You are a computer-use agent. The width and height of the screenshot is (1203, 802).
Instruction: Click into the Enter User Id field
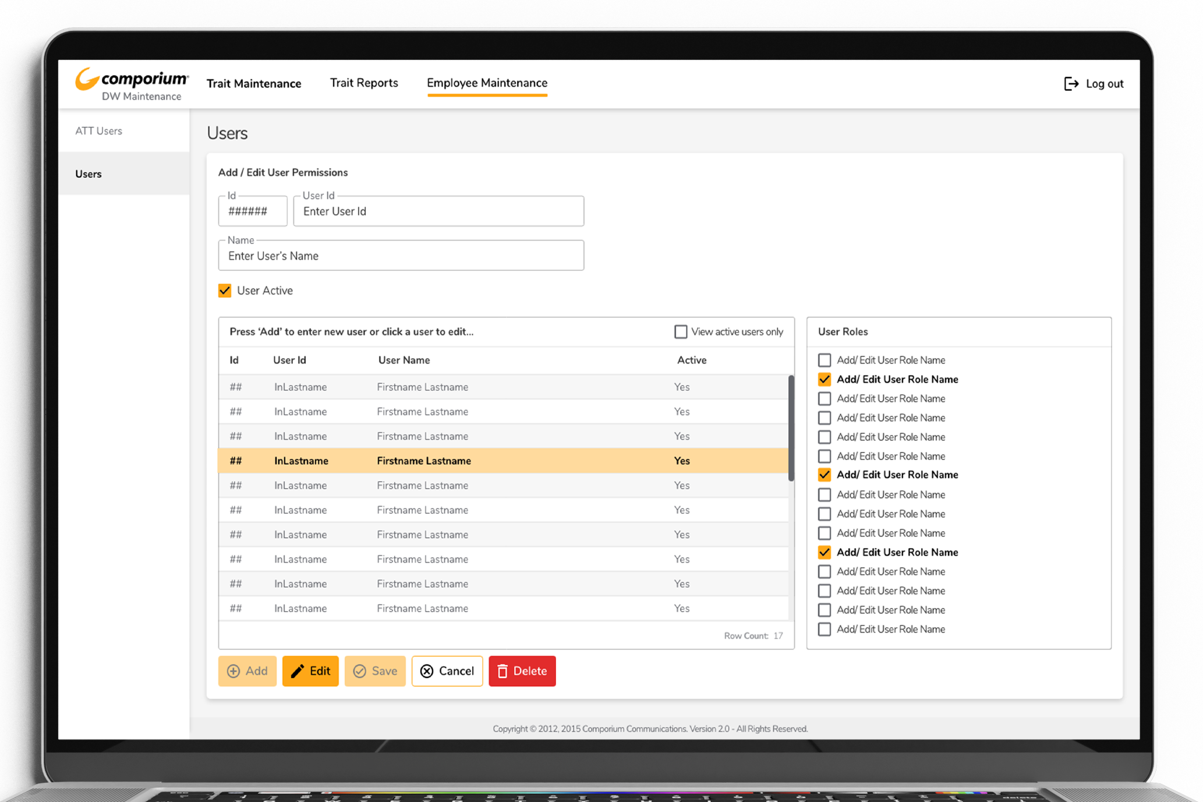438,211
